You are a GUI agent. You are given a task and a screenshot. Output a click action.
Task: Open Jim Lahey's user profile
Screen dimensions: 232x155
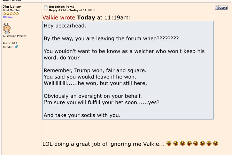point(12,7)
